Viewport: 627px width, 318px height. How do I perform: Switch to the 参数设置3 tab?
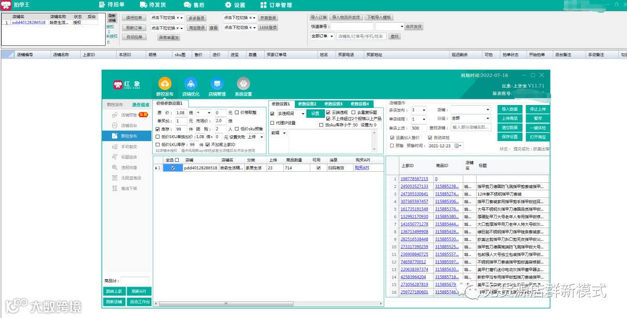[333, 104]
